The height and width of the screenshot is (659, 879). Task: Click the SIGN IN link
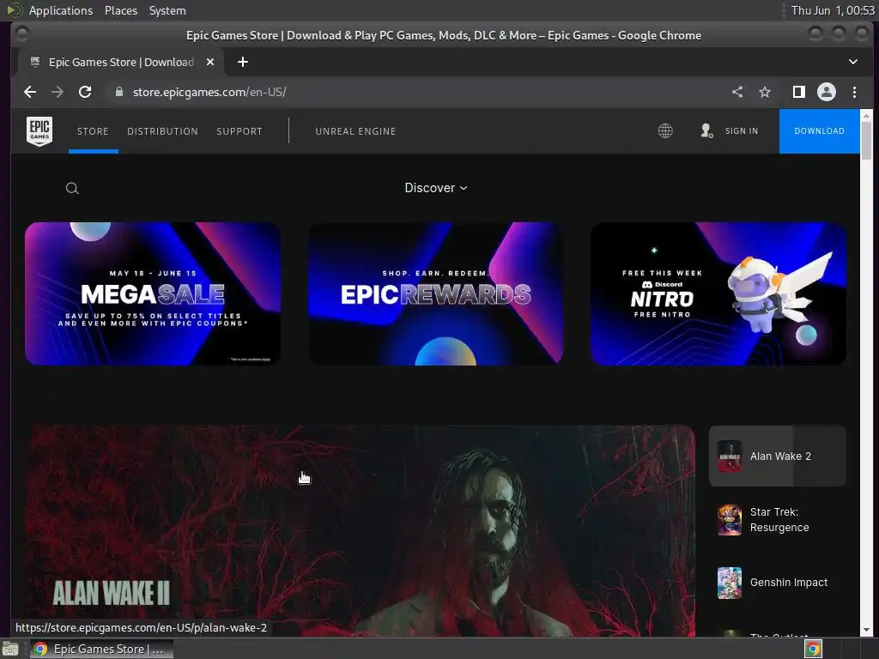[x=741, y=131]
